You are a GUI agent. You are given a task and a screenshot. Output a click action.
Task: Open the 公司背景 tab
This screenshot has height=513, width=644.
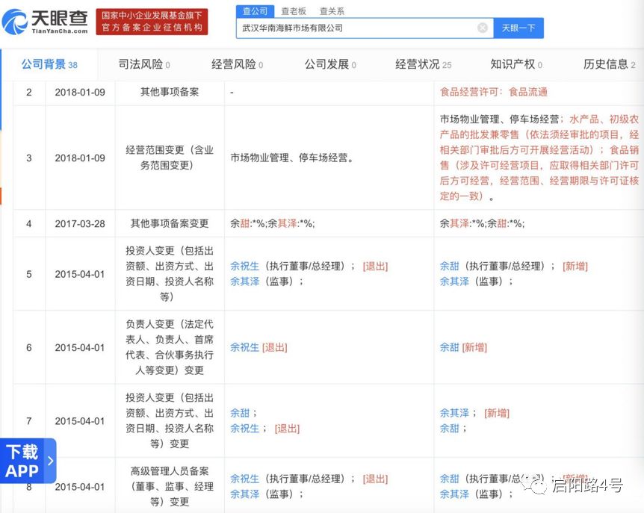pos(49,64)
